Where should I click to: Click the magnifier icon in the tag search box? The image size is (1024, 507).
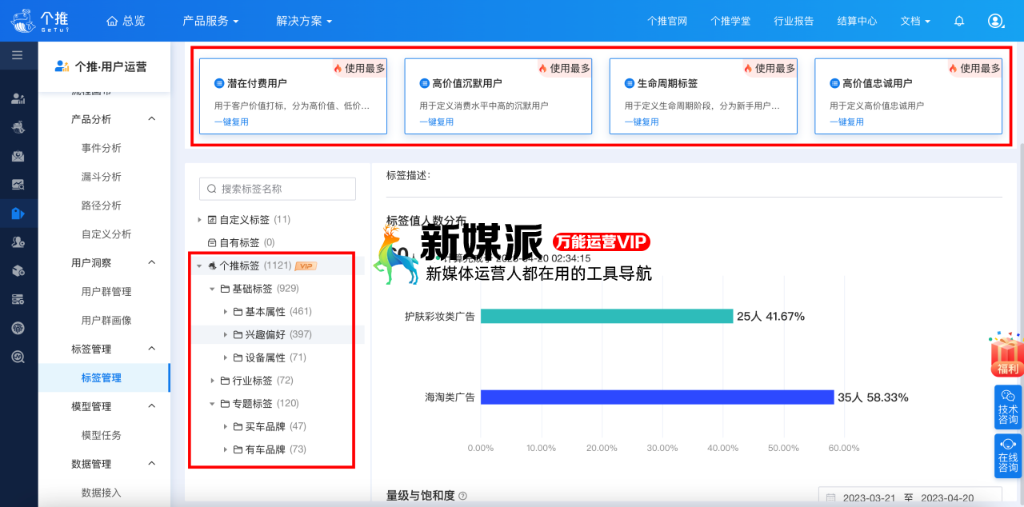coord(212,189)
